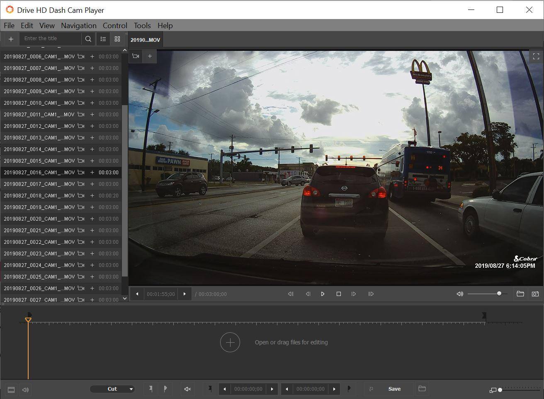Click the snapshot camera icon
544x399 pixels.
535,294
